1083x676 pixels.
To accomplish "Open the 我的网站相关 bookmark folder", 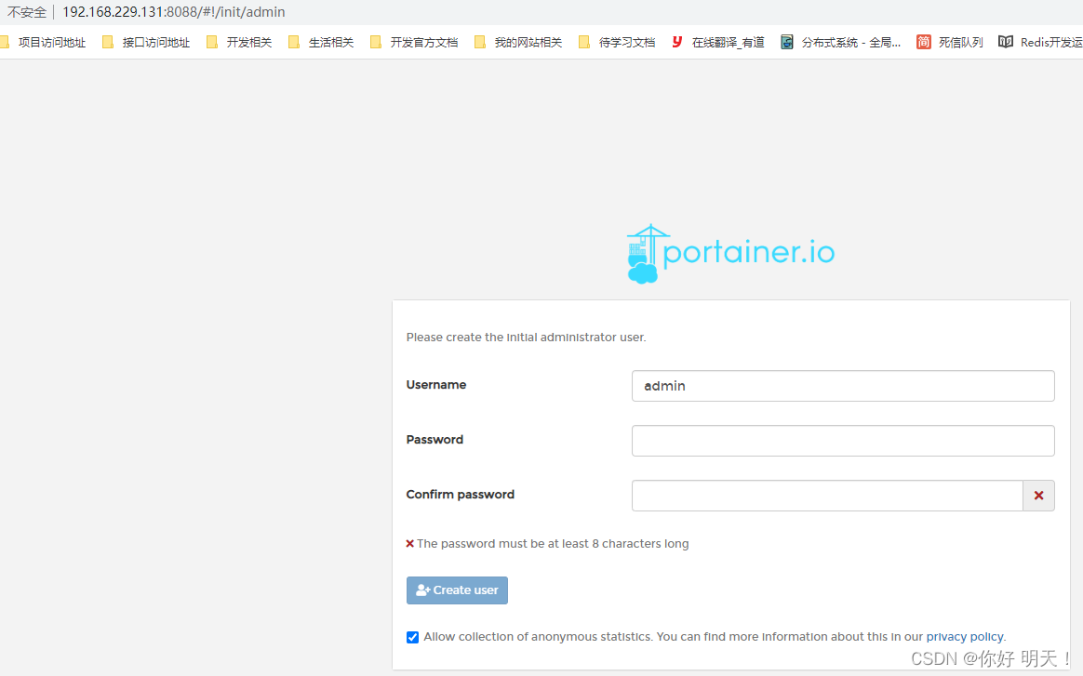I will tap(518, 42).
